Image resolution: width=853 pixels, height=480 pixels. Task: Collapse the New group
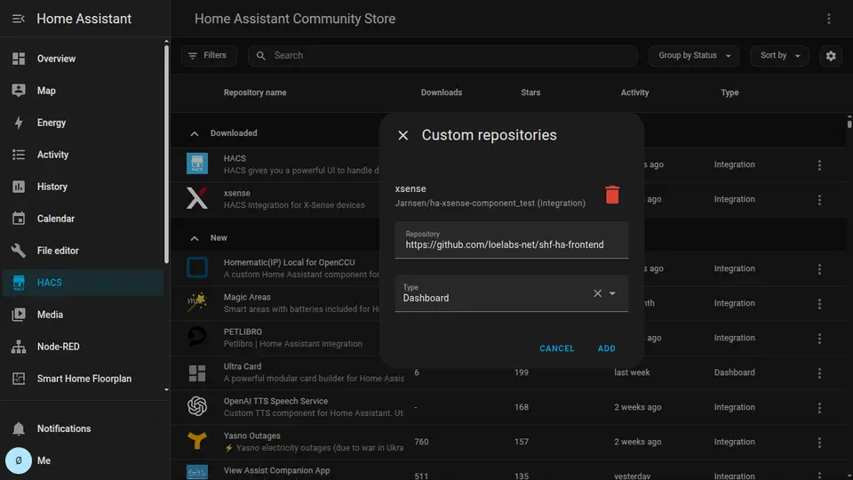pyautogui.click(x=195, y=238)
